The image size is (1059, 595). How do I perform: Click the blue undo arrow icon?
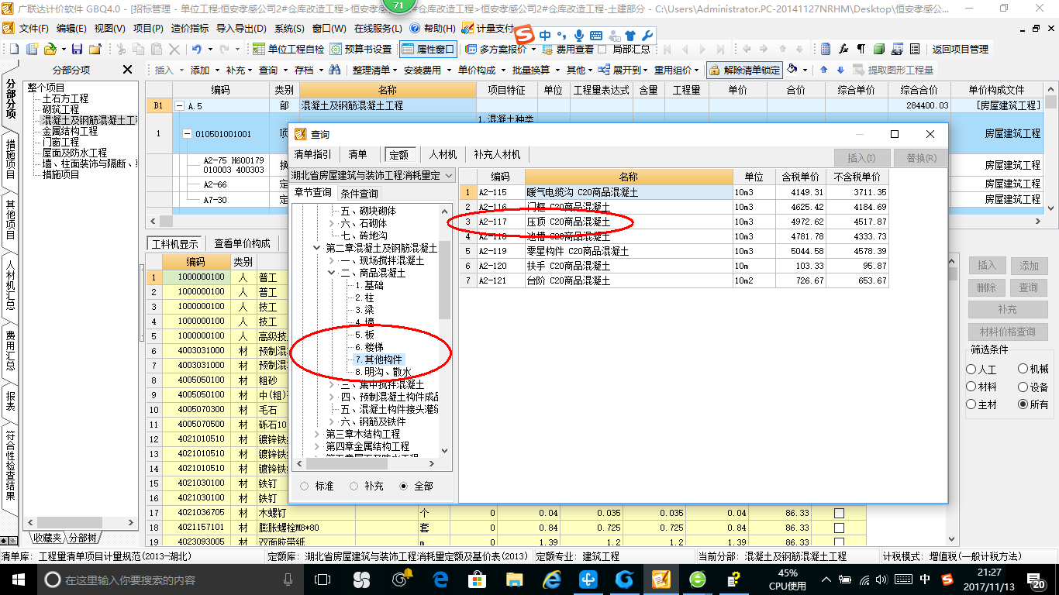coord(197,49)
